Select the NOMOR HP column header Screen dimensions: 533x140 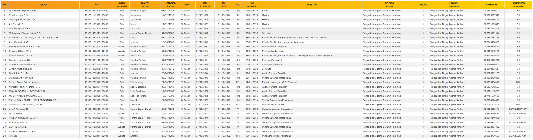click(x=492, y=5)
